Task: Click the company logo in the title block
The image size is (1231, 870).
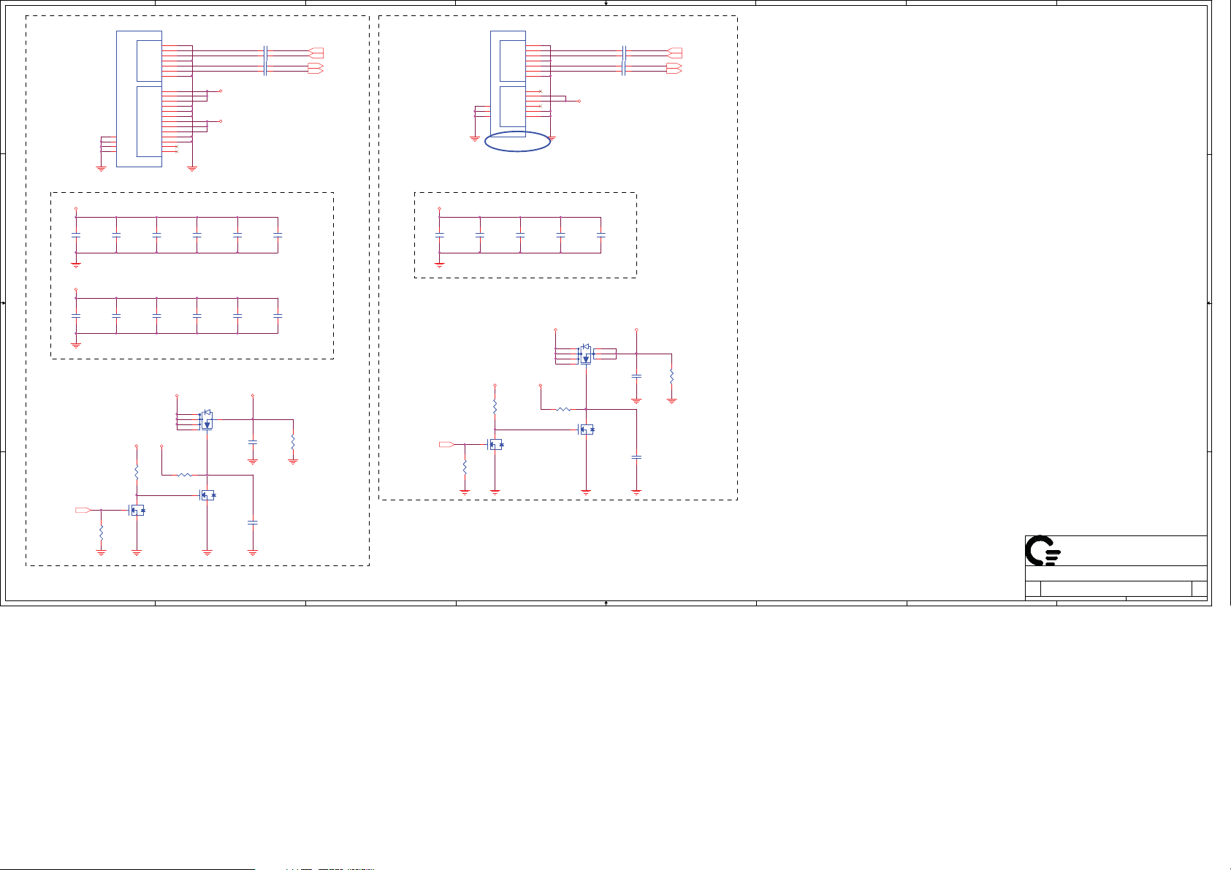Action: [1043, 551]
